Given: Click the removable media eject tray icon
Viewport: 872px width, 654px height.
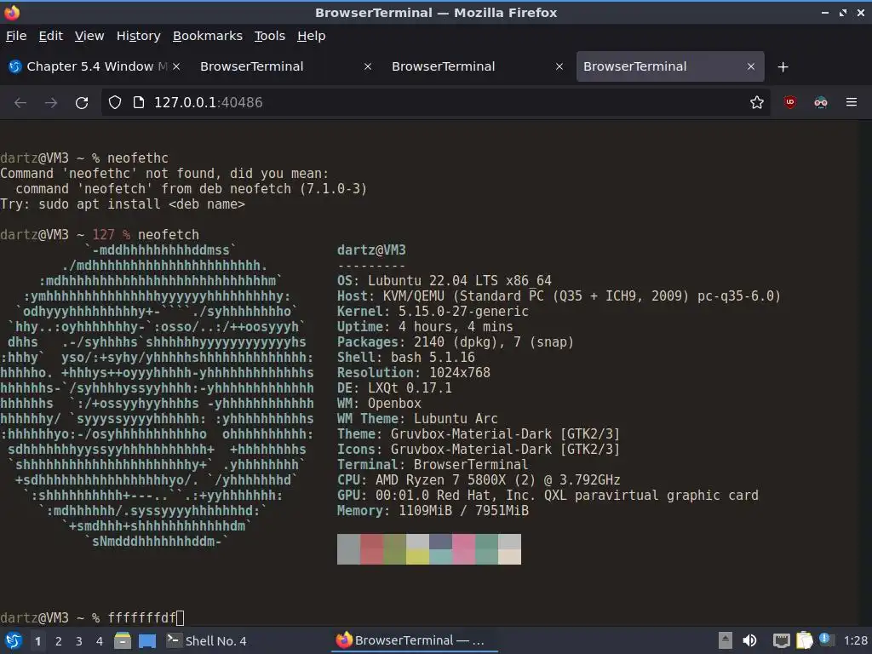Looking at the screenshot, I should 726,640.
